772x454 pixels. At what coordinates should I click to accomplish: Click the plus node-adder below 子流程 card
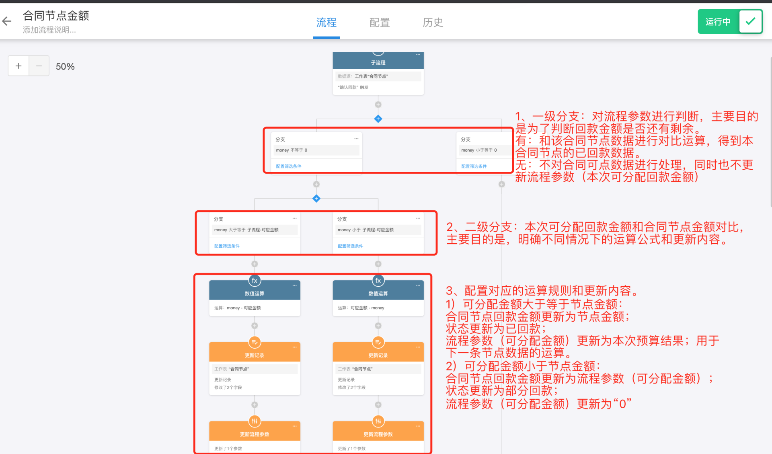(378, 105)
